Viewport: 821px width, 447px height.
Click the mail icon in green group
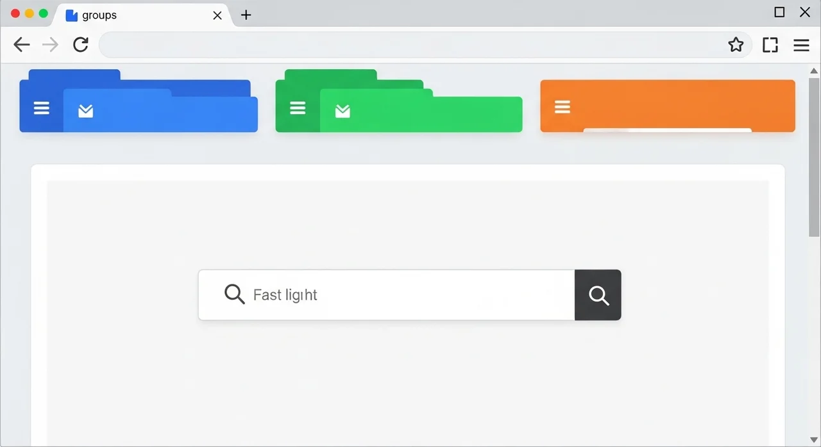click(x=343, y=112)
